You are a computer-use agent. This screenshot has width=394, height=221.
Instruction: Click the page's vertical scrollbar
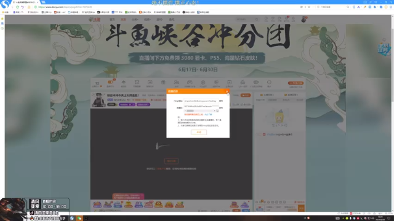click(x=392, y=113)
